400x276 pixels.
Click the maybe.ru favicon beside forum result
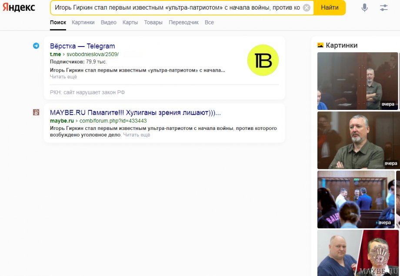point(36,113)
